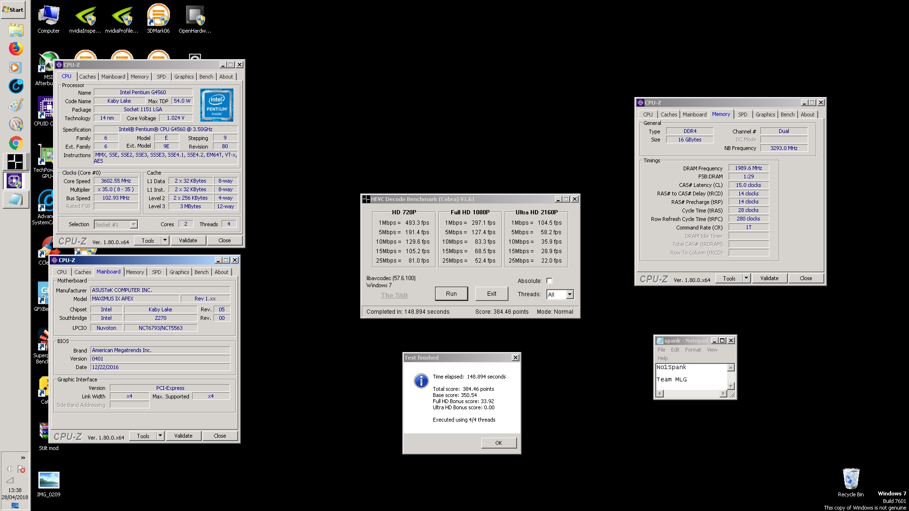The image size is (909, 511).
Task: Select the Computer desktop icon
Action: tap(49, 20)
